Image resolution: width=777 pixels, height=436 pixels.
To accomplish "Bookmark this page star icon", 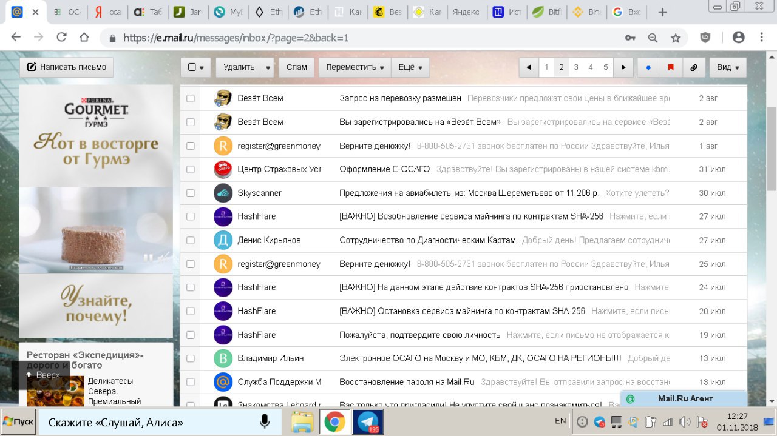I will click(676, 38).
